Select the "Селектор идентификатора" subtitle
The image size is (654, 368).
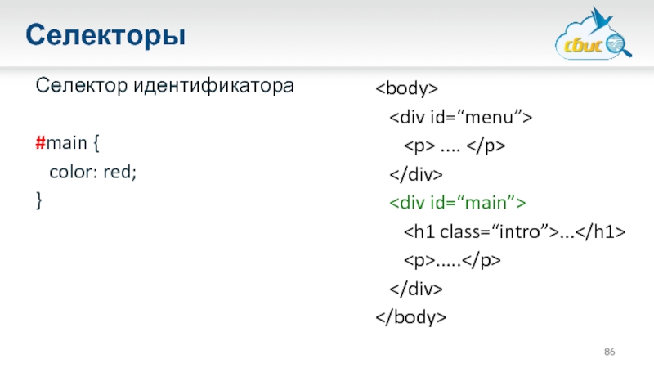tap(163, 86)
